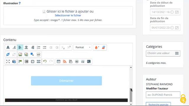Click the 'Glisser ici le fichier' drop zone
Screen dimensions: 189x106
tap(68, 16)
